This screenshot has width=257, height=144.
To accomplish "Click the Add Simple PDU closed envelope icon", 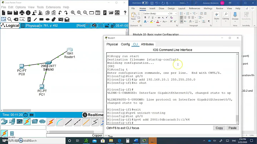I will (x=61, y=20).
